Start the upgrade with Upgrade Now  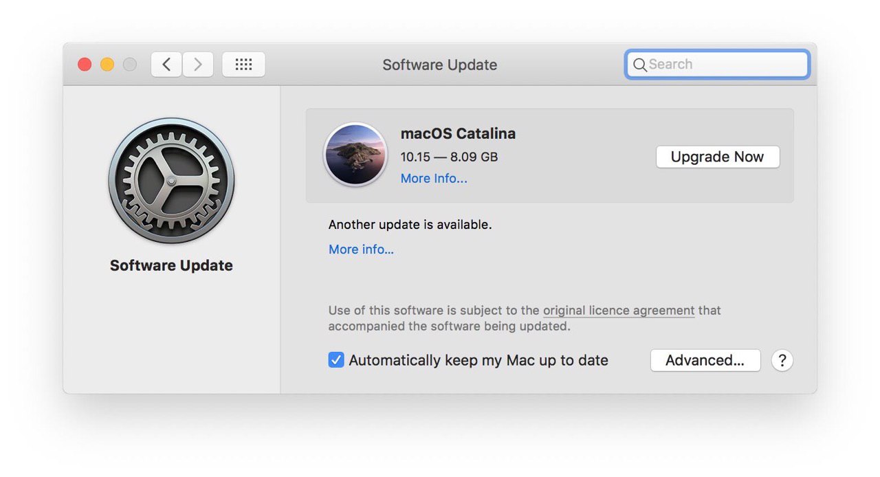(x=718, y=157)
